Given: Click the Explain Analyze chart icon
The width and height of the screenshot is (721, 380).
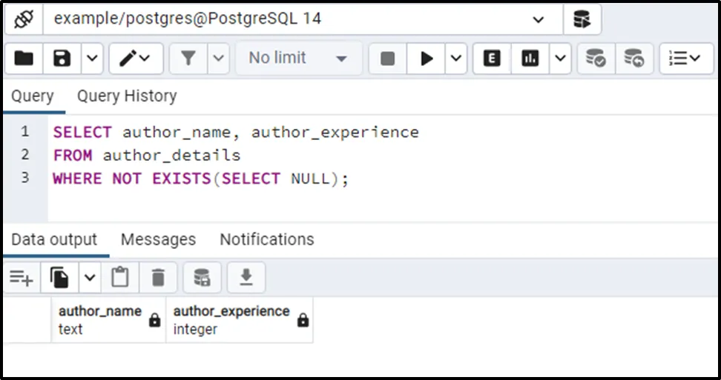Looking at the screenshot, I should 530,59.
